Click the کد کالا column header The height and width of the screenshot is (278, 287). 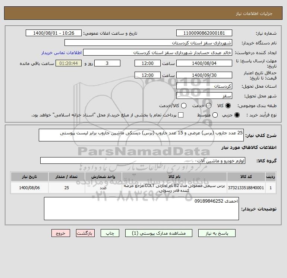(x=246, y=177)
